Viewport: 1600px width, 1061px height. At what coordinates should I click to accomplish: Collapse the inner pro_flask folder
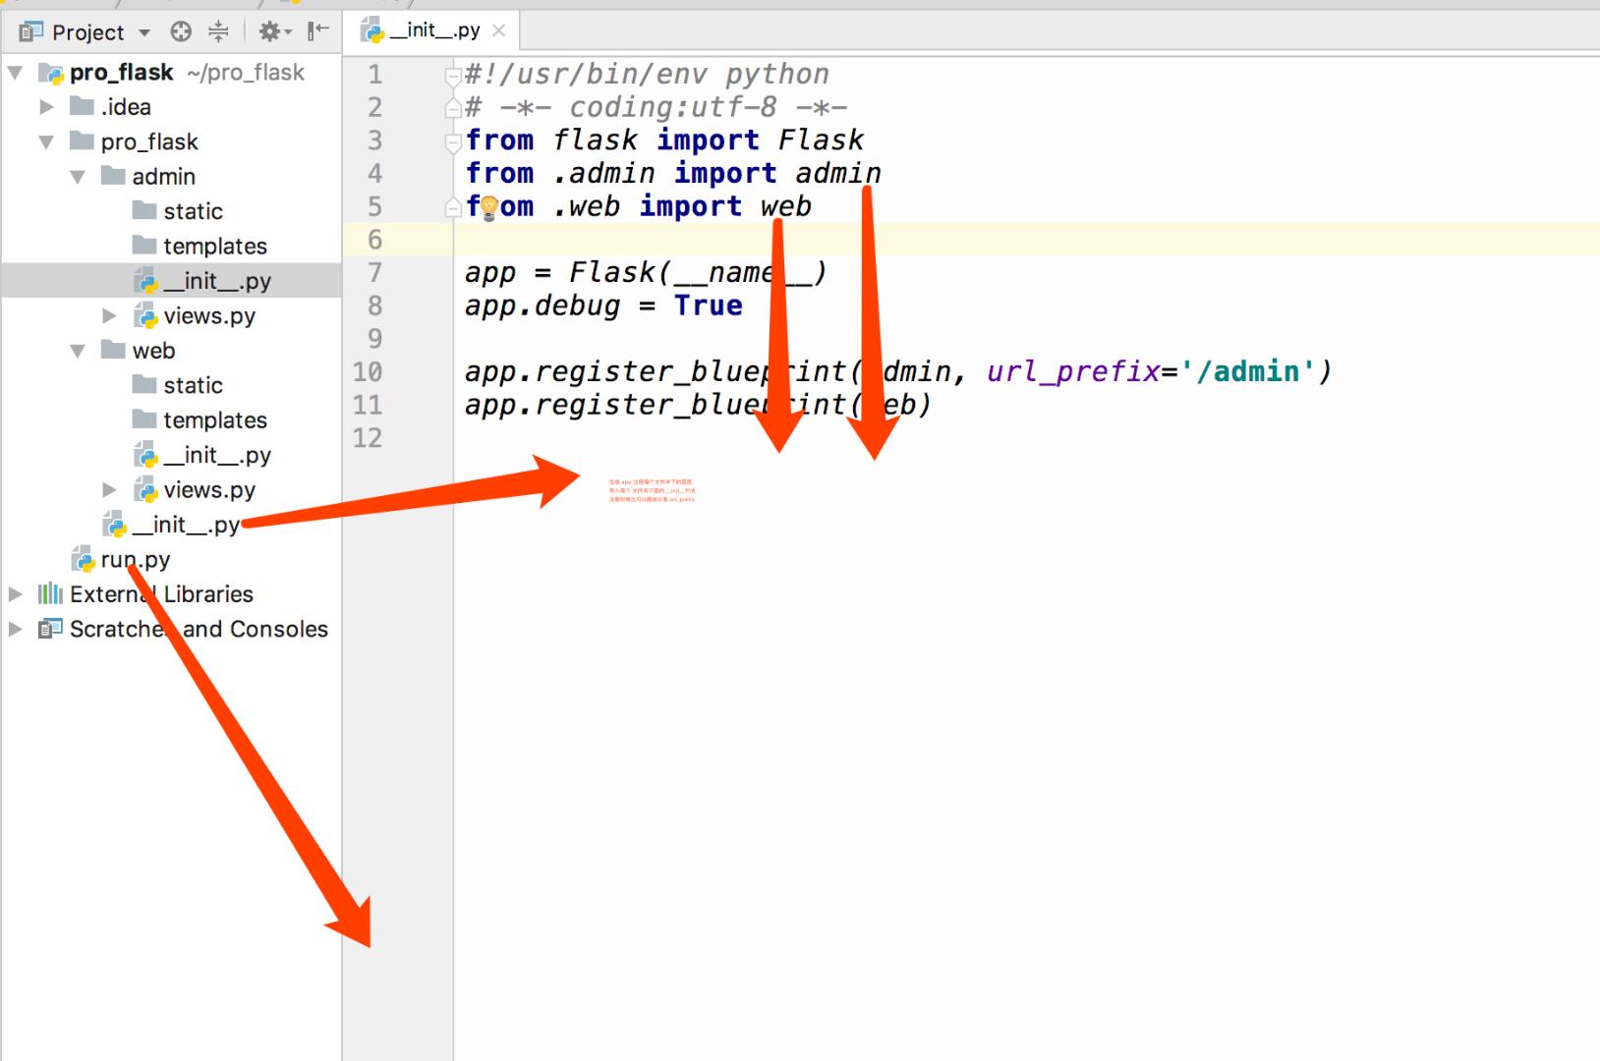pos(46,142)
